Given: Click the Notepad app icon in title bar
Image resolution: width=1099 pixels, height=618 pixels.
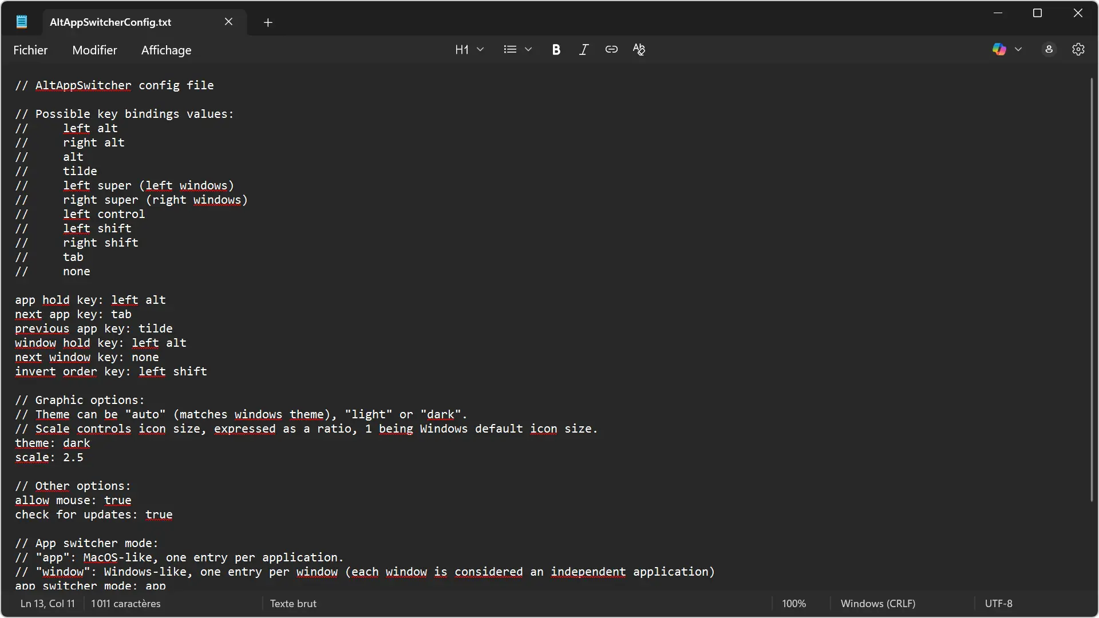Looking at the screenshot, I should pyautogui.click(x=22, y=22).
